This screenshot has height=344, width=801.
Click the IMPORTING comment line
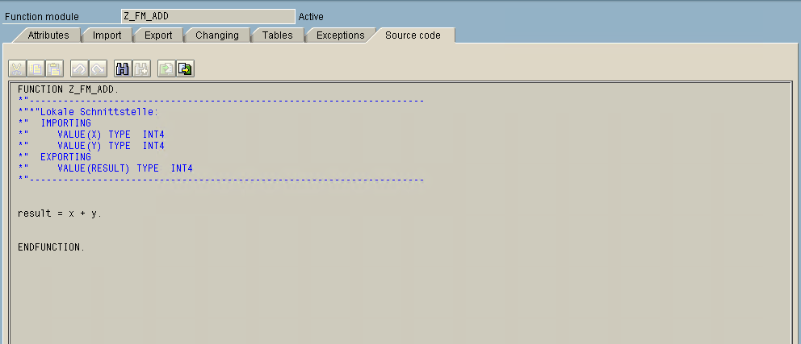[55, 123]
